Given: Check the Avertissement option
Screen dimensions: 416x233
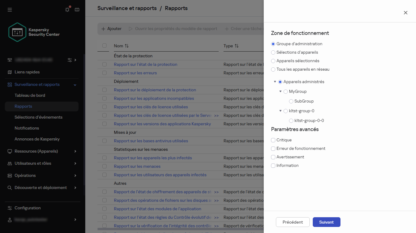Looking at the screenshot, I should click(273, 157).
